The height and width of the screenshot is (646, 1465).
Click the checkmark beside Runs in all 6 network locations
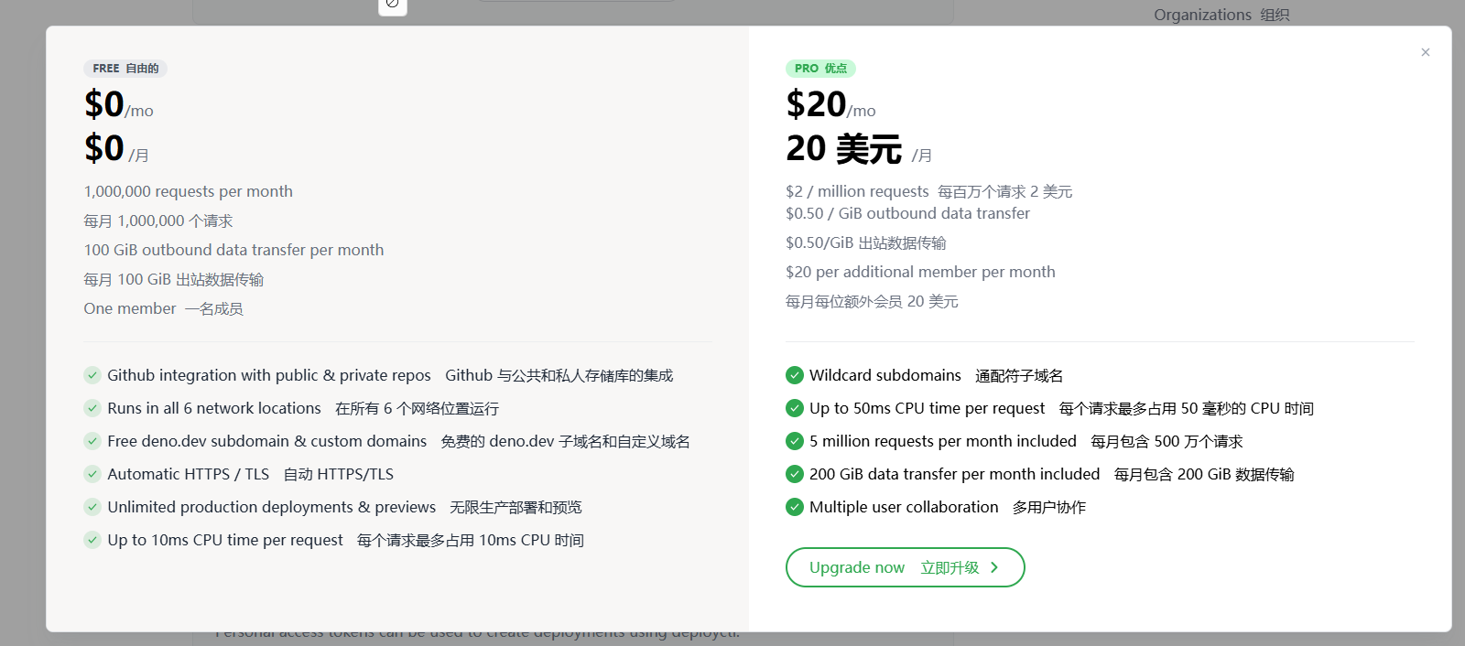92,408
